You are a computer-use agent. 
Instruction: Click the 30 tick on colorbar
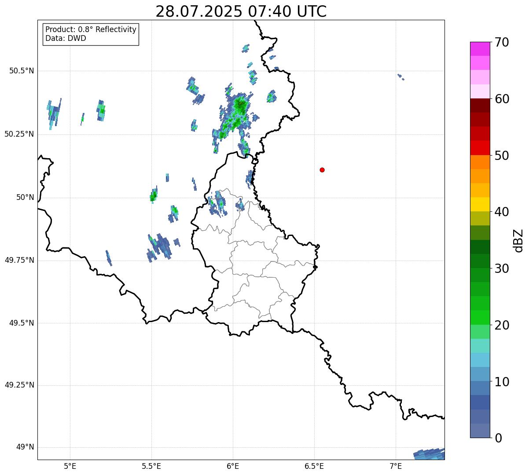tap(502, 268)
